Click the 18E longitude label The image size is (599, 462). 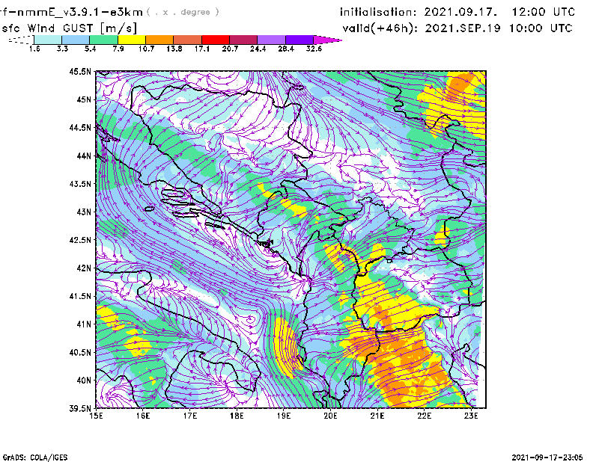pos(237,416)
